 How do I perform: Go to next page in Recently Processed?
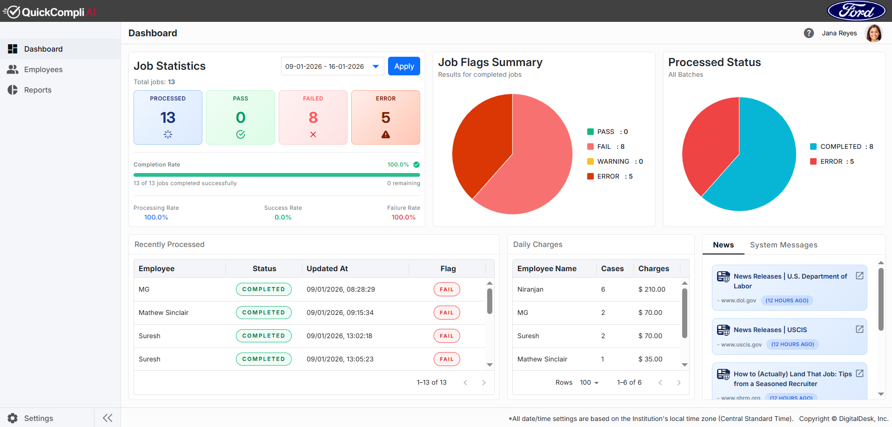click(484, 382)
